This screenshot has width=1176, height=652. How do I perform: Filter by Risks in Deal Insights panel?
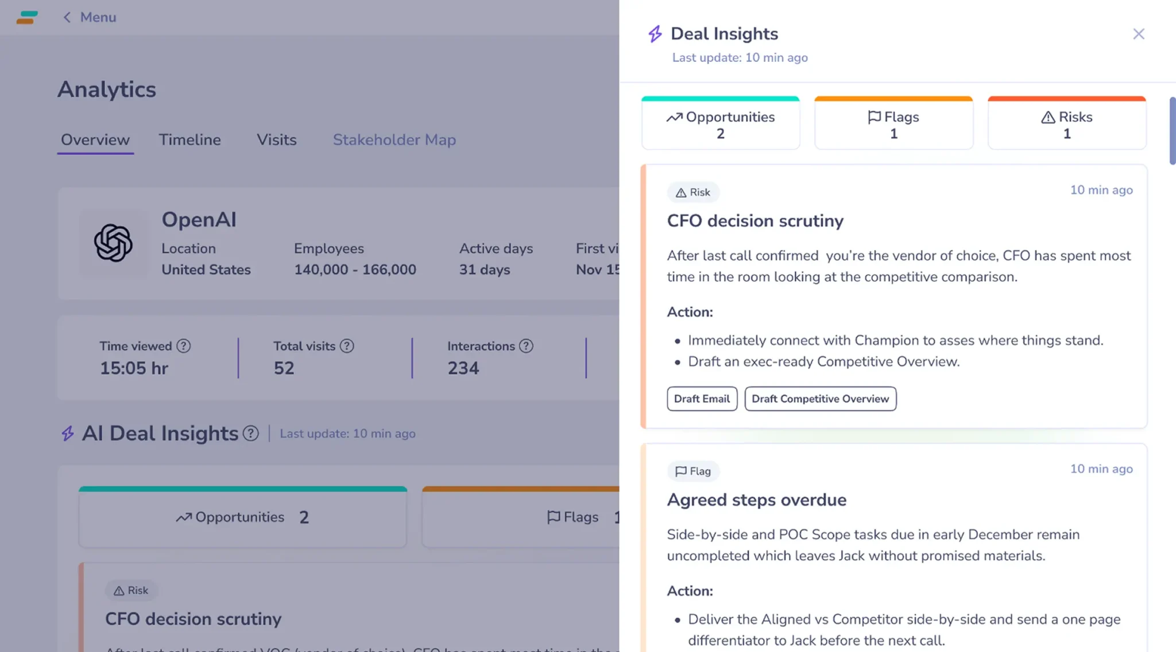pyautogui.click(x=1067, y=123)
